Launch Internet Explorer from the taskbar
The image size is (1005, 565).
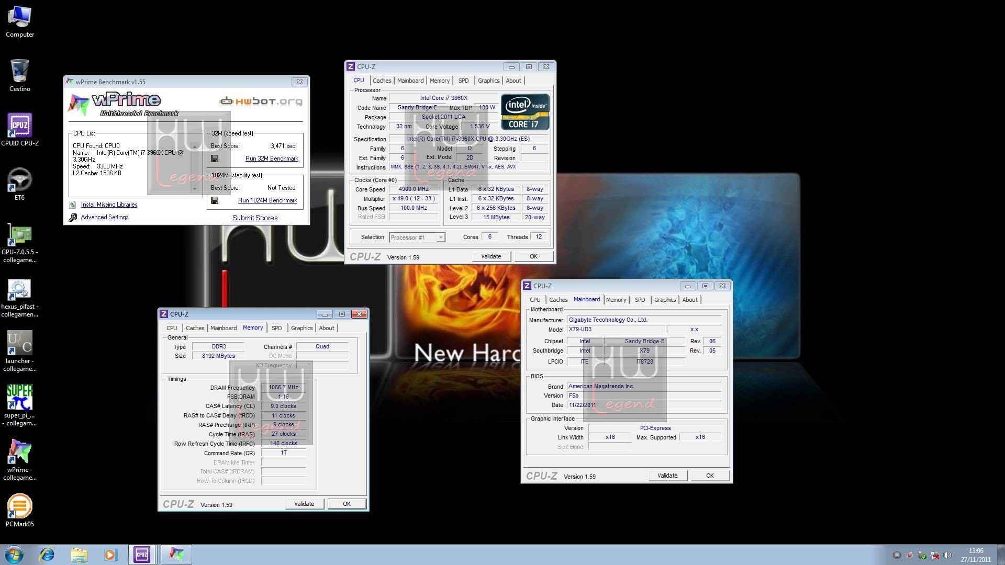coord(47,555)
